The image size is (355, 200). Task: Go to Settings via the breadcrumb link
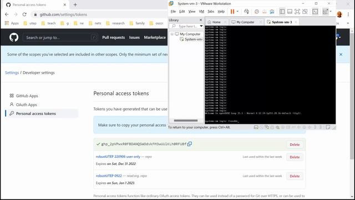tap(12, 73)
